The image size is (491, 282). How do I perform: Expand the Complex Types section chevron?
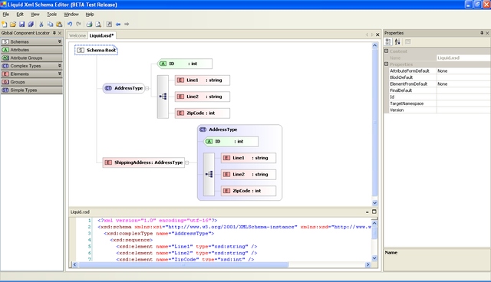tap(60, 66)
